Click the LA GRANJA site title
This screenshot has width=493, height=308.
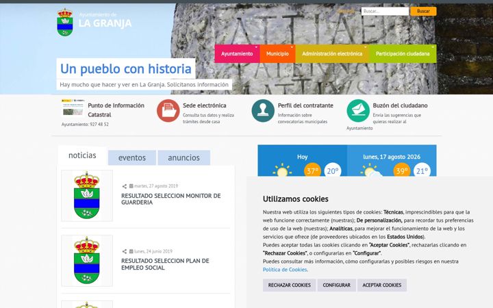coord(105,23)
